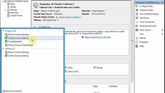Screen dimensions: 165x93
Task: Click the Roles tree node icon
Action: 8,4
